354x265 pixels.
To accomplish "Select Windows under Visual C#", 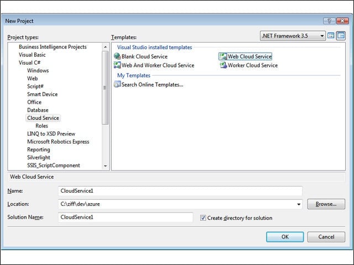I will pos(38,71).
